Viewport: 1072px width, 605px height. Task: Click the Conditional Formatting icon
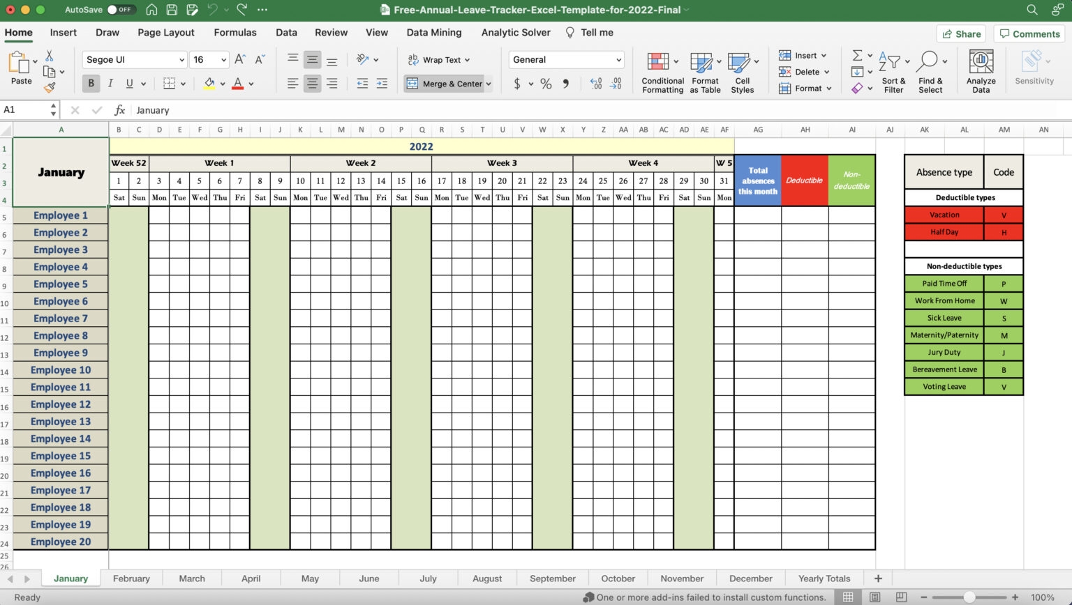(x=657, y=63)
